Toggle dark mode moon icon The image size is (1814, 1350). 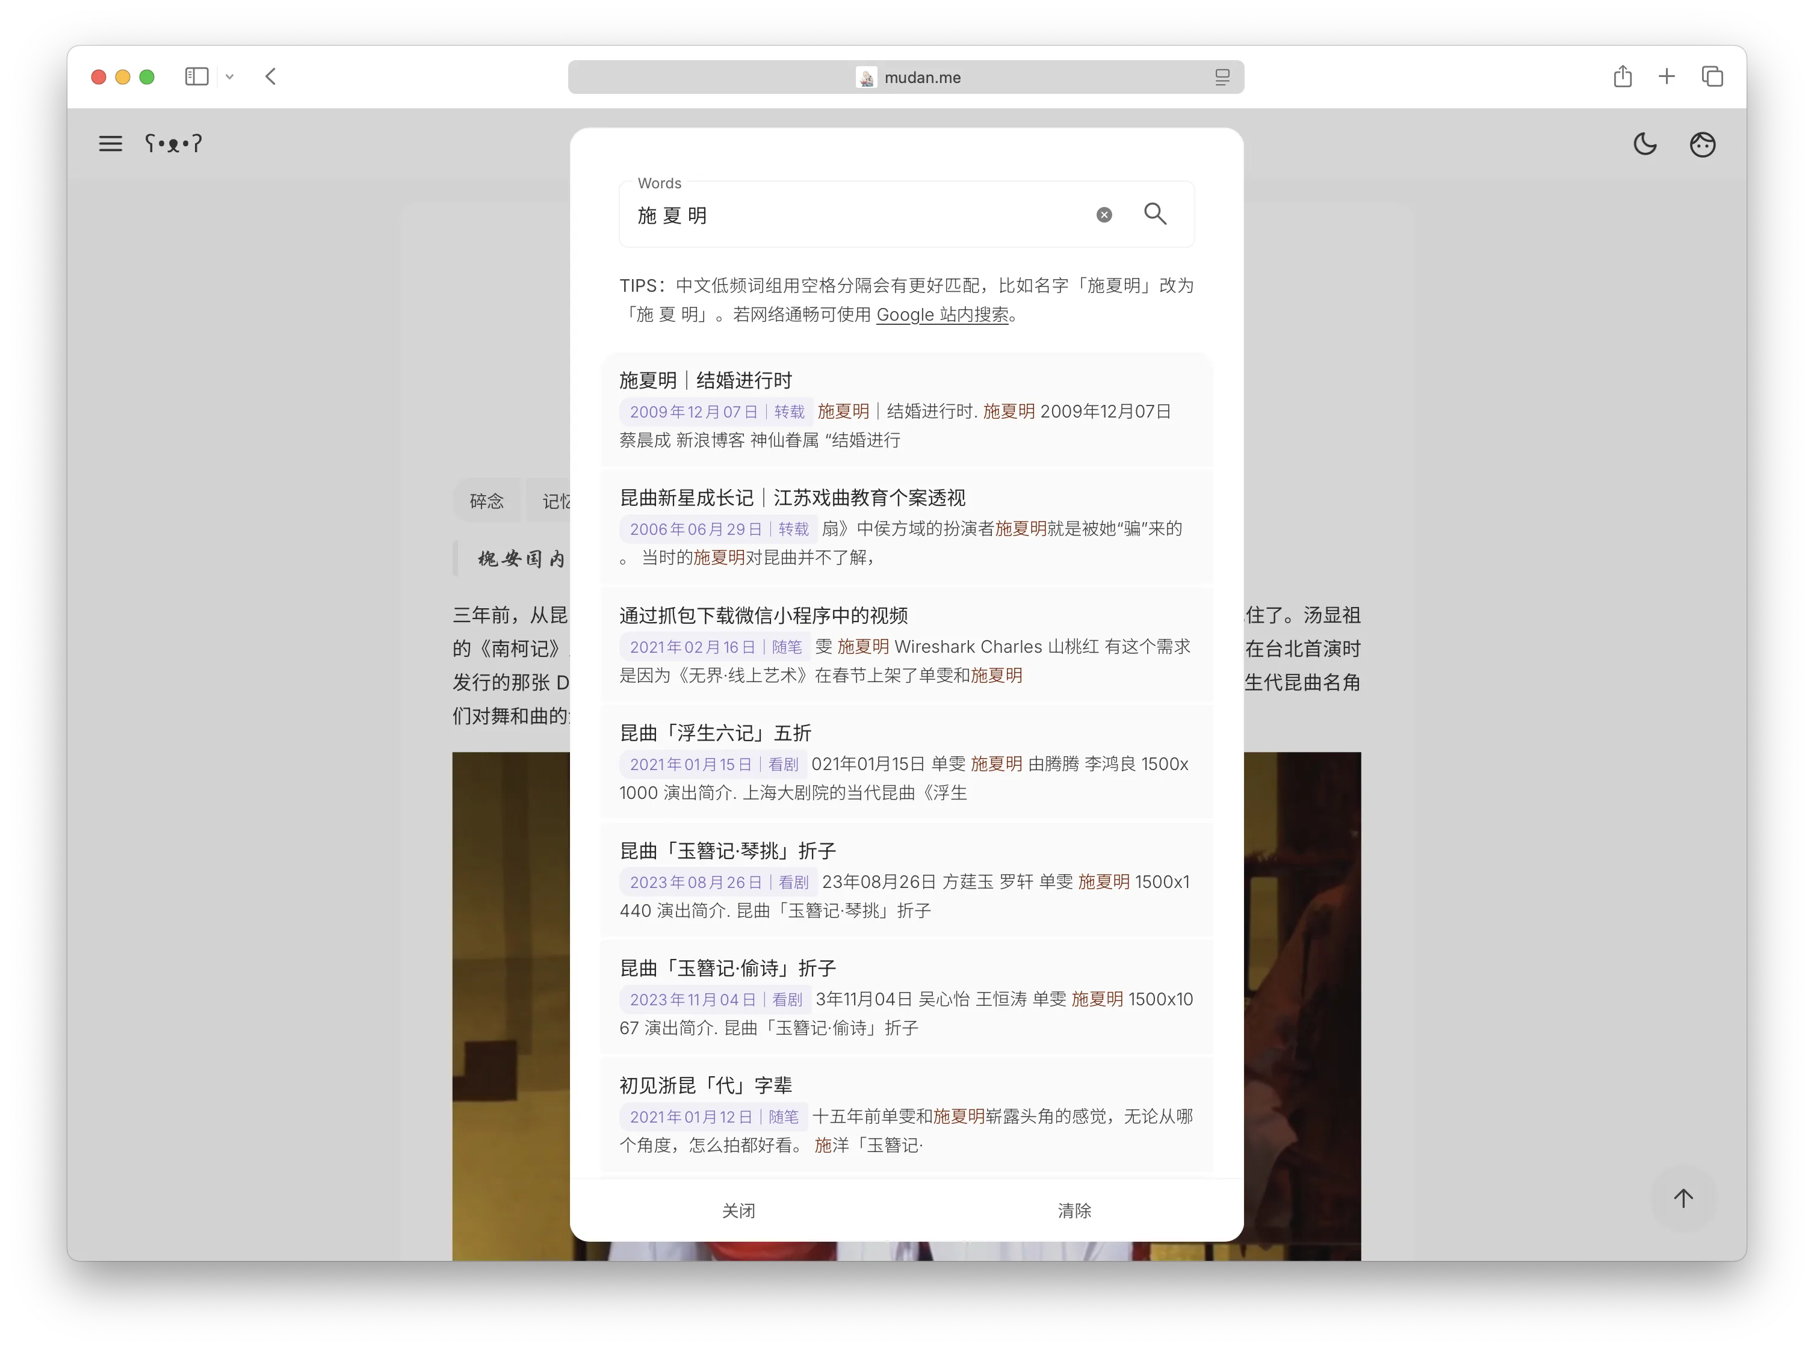[x=1644, y=144]
